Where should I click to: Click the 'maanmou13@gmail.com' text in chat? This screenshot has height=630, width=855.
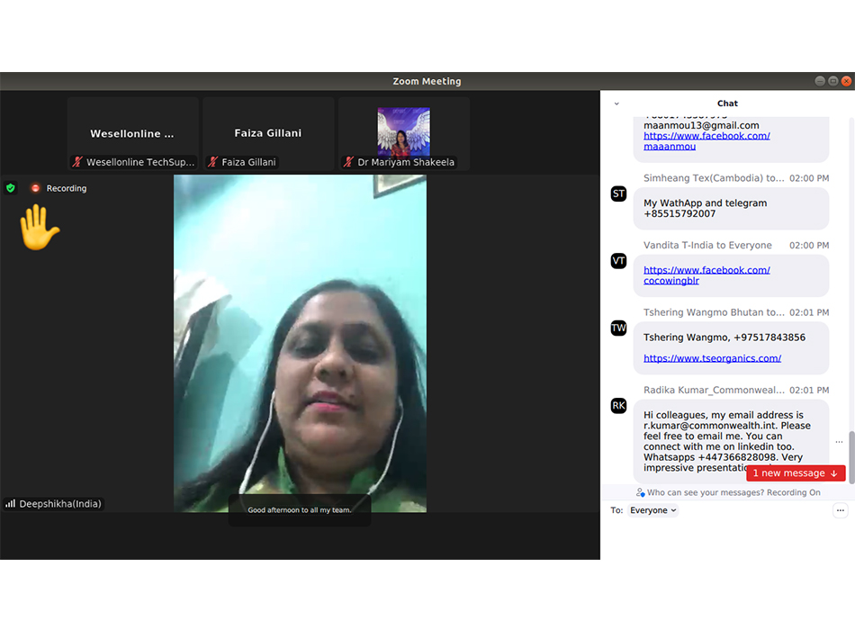[701, 125]
